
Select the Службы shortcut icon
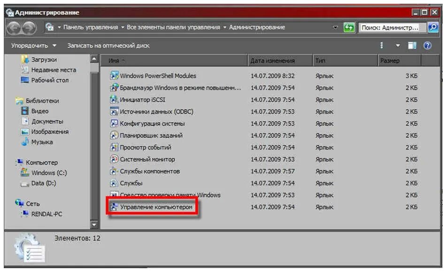pyautogui.click(x=114, y=183)
